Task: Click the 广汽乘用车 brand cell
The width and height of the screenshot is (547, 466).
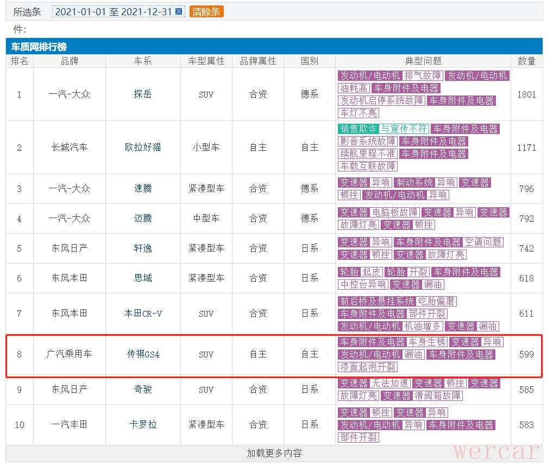Action: tap(70, 354)
